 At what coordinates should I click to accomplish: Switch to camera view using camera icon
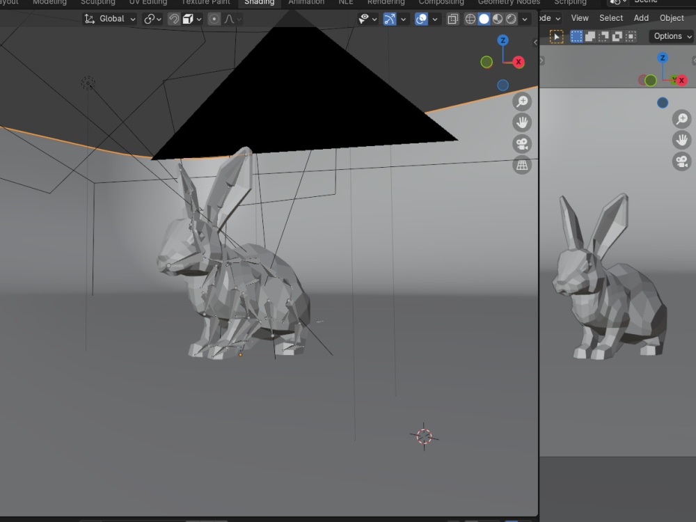click(x=522, y=144)
